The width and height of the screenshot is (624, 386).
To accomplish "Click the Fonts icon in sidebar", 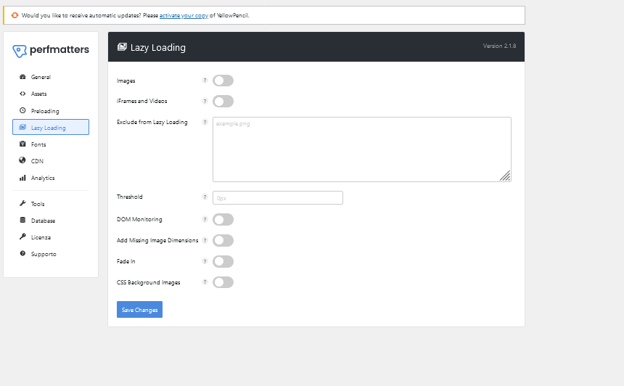I will click(x=22, y=144).
